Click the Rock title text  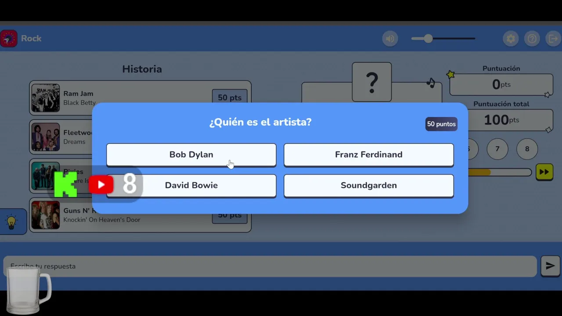coord(31,39)
